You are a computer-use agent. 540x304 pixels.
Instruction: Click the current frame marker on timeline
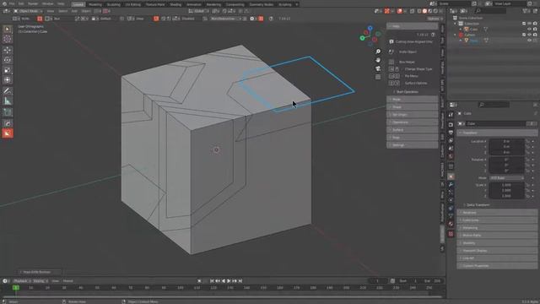pos(16,288)
